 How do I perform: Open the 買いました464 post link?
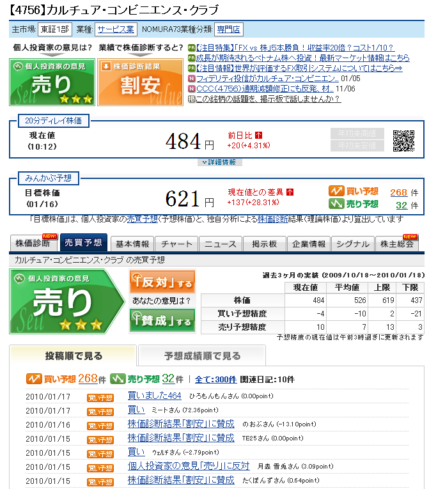(154, 396)
